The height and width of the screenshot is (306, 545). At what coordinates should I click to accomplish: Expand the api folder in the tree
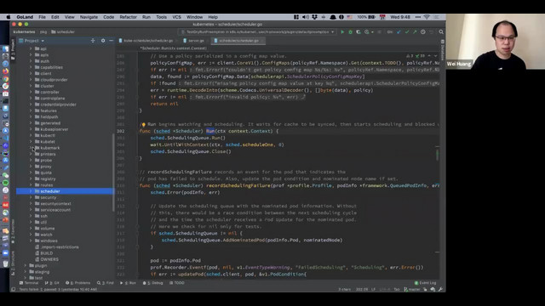[x=31, y=49]
